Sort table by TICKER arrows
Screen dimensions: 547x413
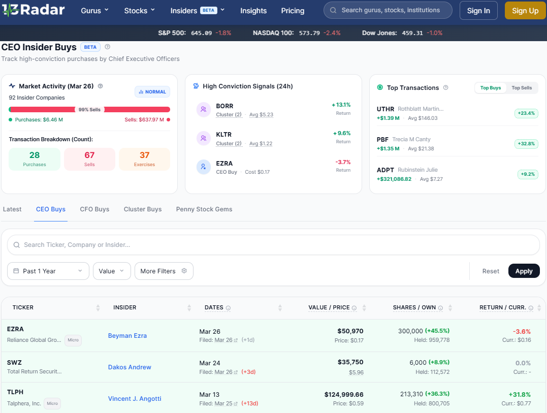[98, 308]
